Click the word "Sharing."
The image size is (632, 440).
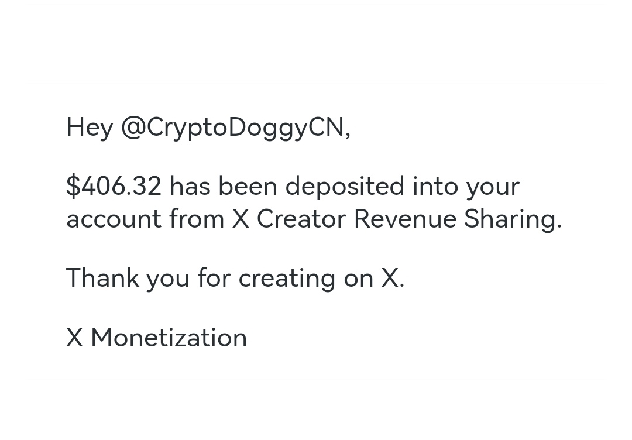513,219
